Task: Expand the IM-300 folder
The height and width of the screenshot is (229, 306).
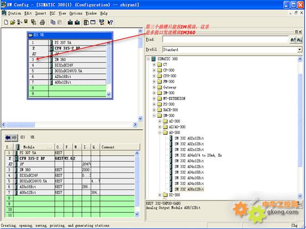Action: pos(154,93)
